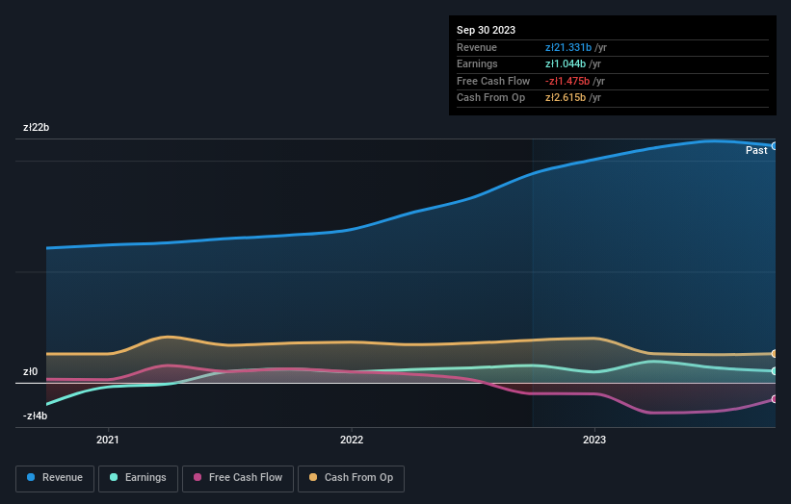Image resolution: width=791 pixels, height=504 pixels.
Task: Click the Earnings row label in the tooltip
Action: 477,63
